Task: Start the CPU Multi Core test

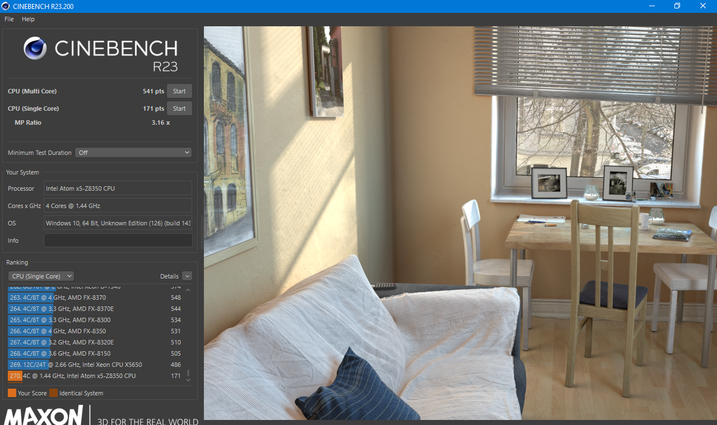Action: coord(179,91)
